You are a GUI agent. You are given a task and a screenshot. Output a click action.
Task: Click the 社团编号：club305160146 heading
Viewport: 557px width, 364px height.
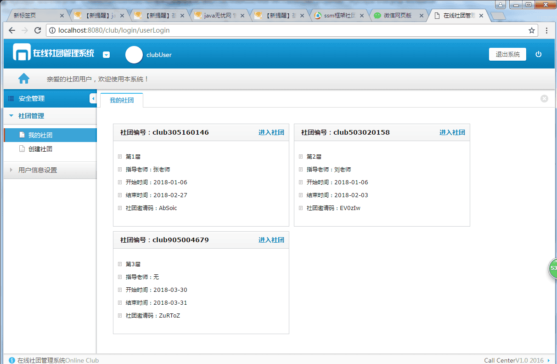coord(164,132)
